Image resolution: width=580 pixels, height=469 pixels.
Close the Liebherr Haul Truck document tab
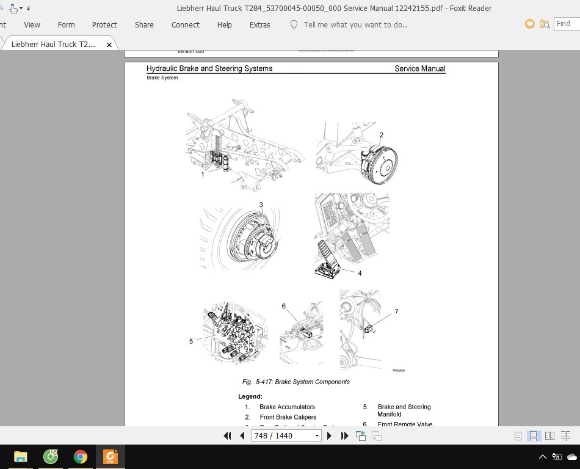click(110, 44)
